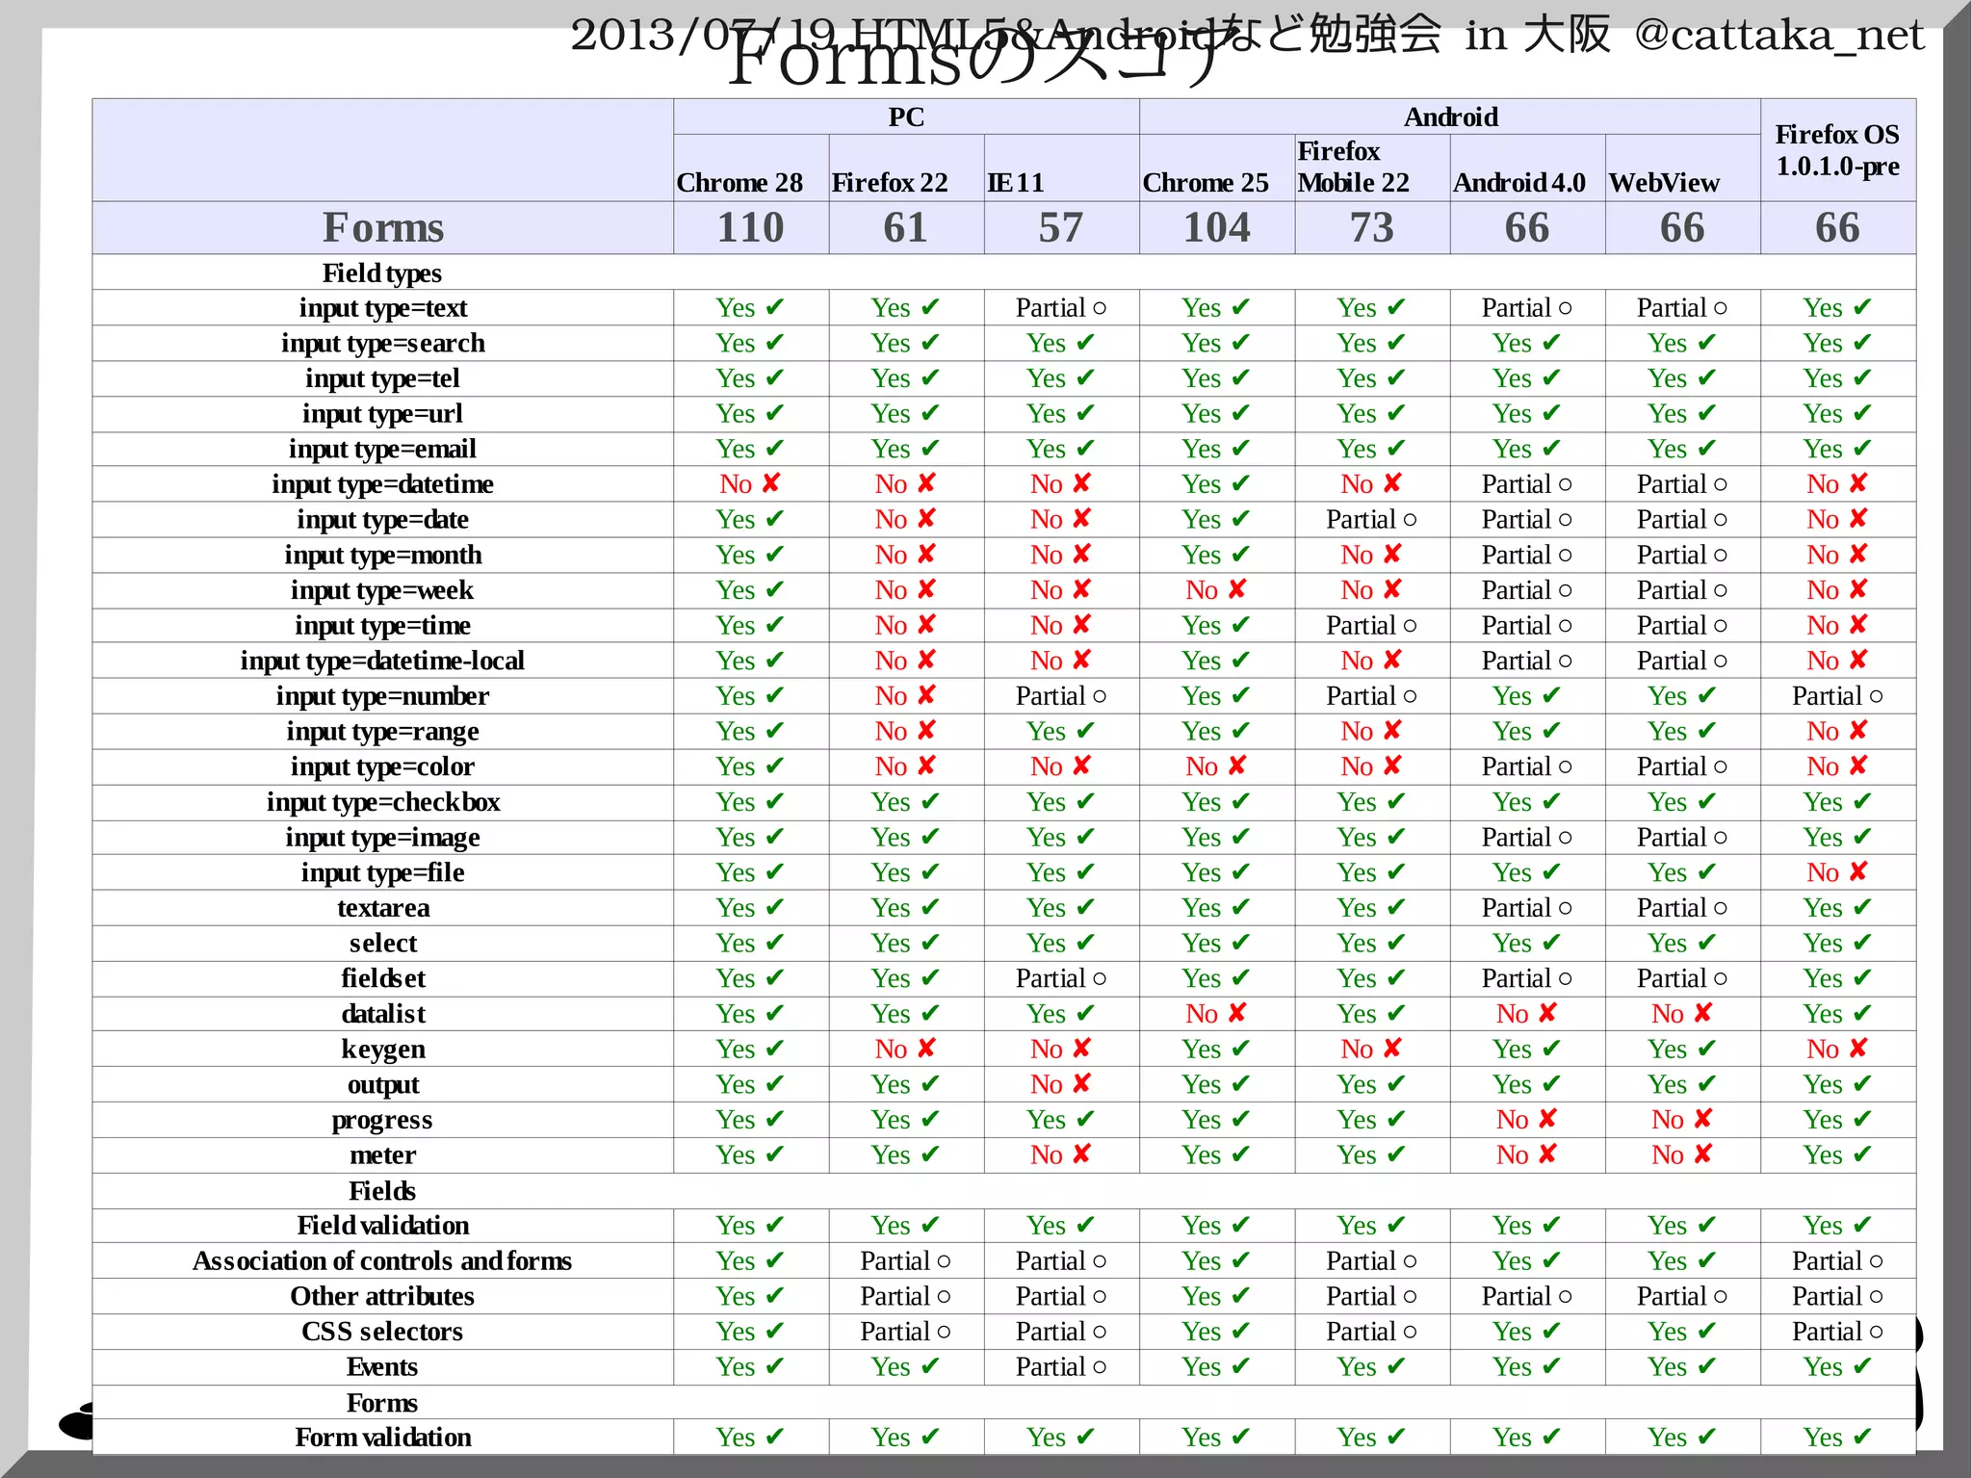This screenshot has height=1478, width=1972.
Task: Click the 'input type=datetime-local' row label
Action: 382,661
